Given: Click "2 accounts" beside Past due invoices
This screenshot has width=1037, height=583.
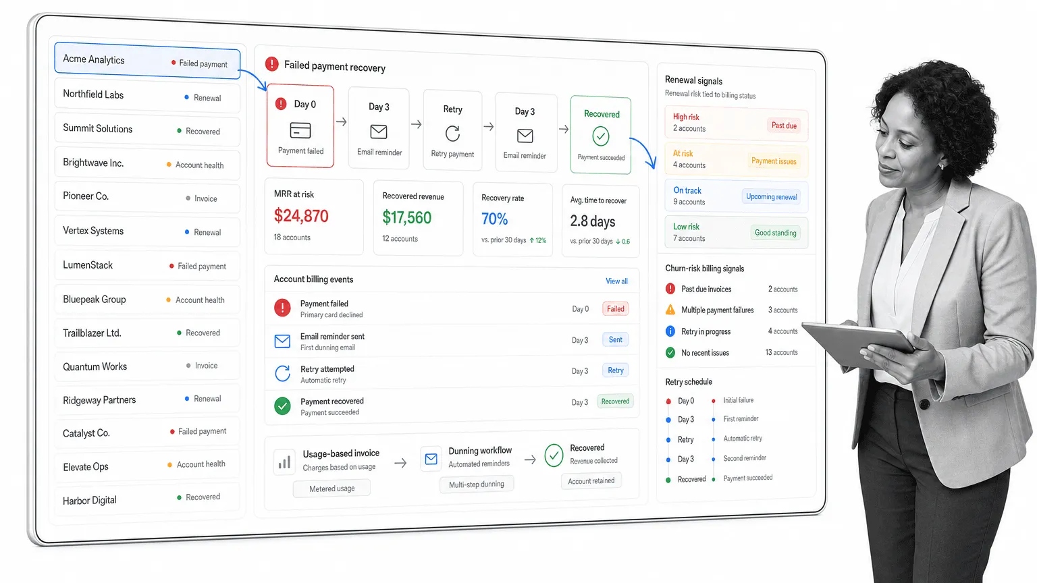Looking at the screenshot, I should coord(782,289).
